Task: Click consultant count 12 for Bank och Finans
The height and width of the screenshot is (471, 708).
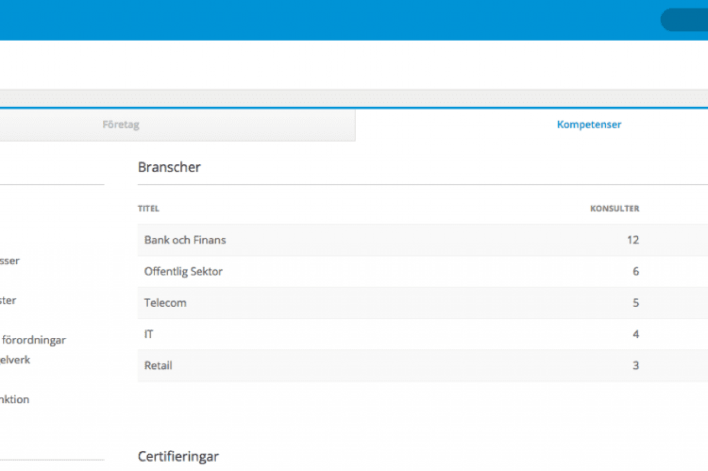Action: click(x=633, y=240)
